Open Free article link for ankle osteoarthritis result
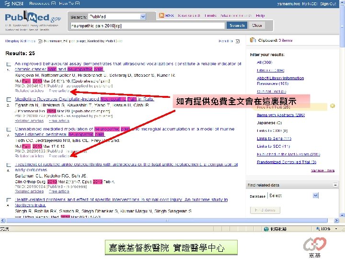The width and height of the screenshot is (345, 259). [x=59, y=191]
